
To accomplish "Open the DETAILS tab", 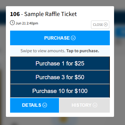I will pyautogui.click(x=35, y=105).
